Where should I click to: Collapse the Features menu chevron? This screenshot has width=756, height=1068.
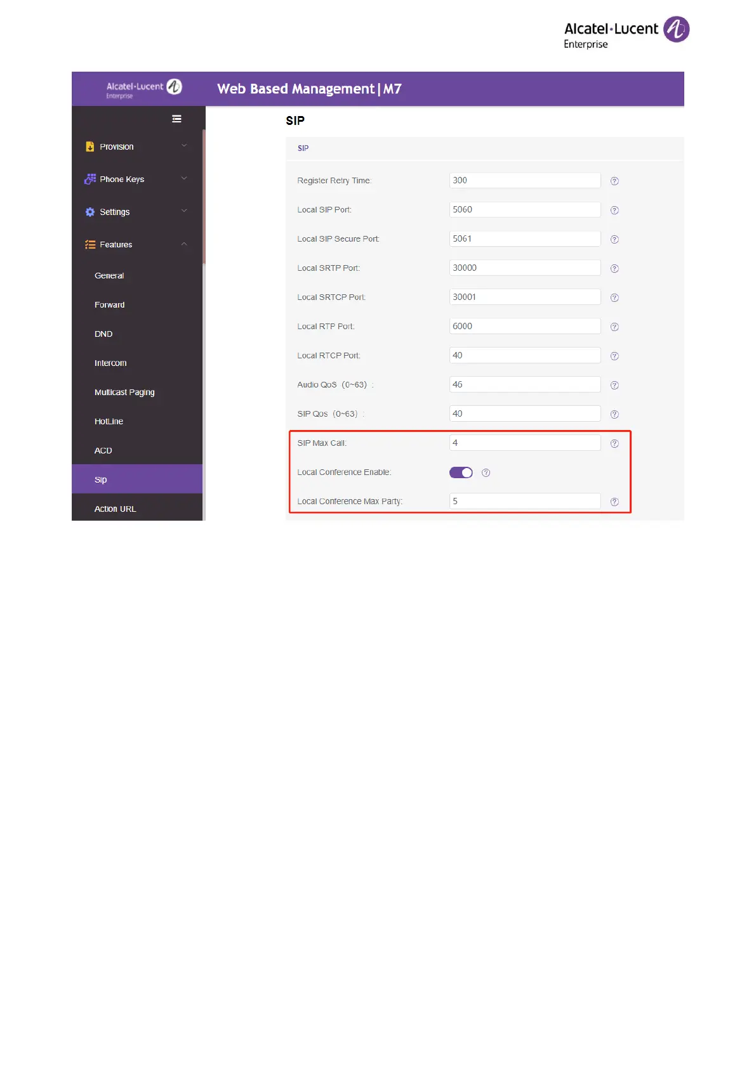[184, 244]
